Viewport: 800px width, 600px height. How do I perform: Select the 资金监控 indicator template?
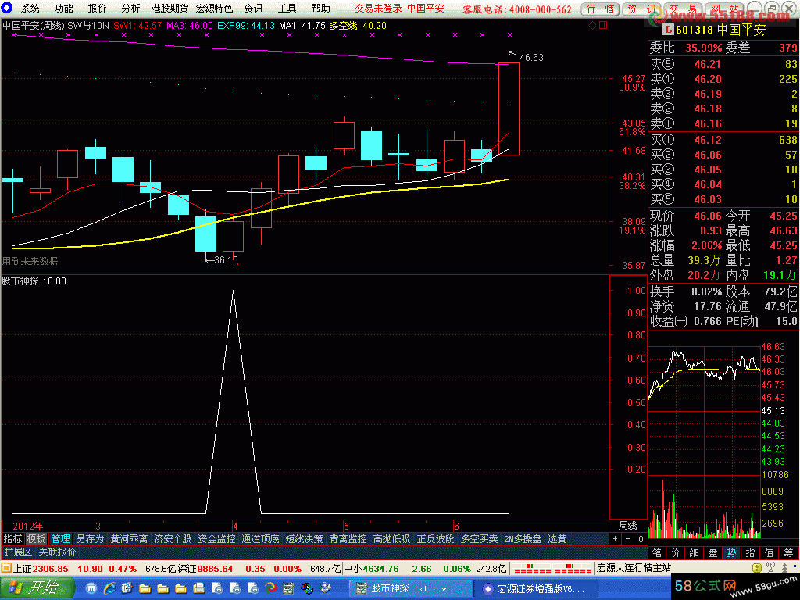(x=216, y=539)
